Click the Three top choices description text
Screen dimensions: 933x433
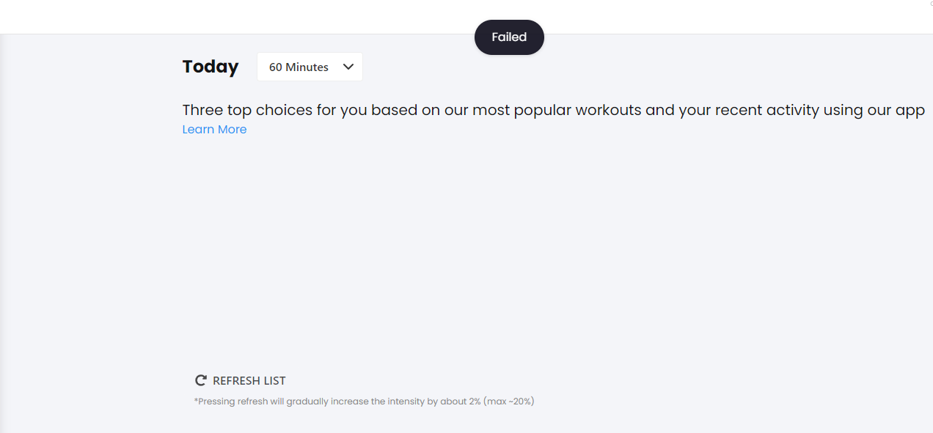click(554, 111)
